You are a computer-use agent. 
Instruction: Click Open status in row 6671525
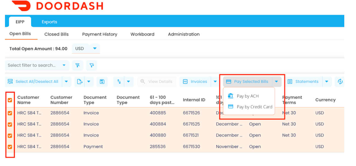pyautogui.click(x=255, y=124)
